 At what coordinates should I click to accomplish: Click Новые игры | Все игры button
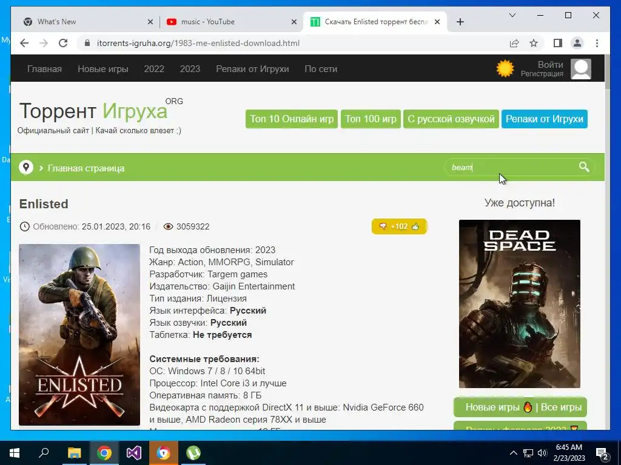(520, 407)
